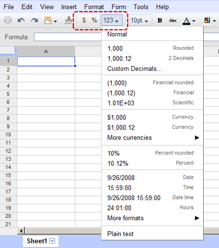
Task: Open the clipboard icon dropdown arrow
Action: (x=56, y=21)
